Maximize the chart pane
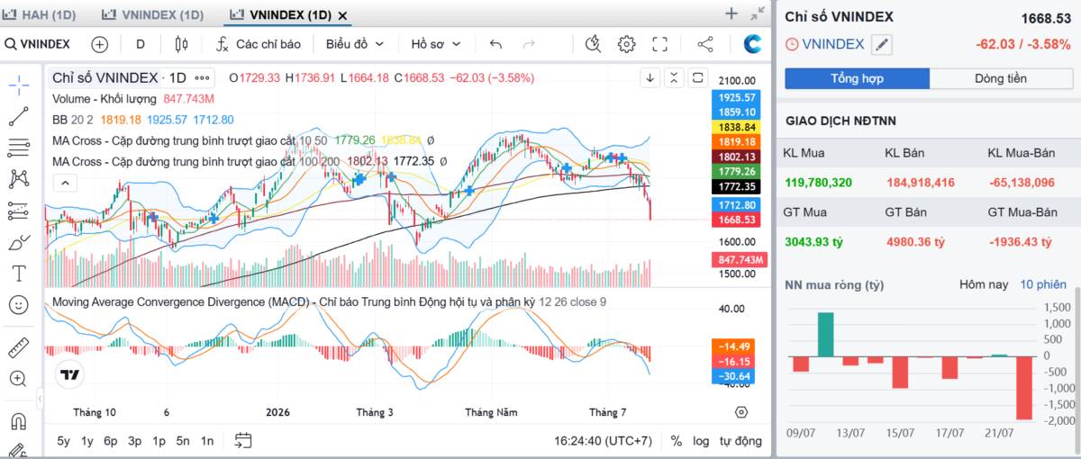Screen dimensions: 1081x459 [697, 78]
